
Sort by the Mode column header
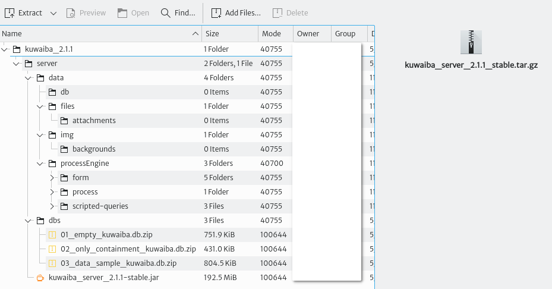click(276, 34)
